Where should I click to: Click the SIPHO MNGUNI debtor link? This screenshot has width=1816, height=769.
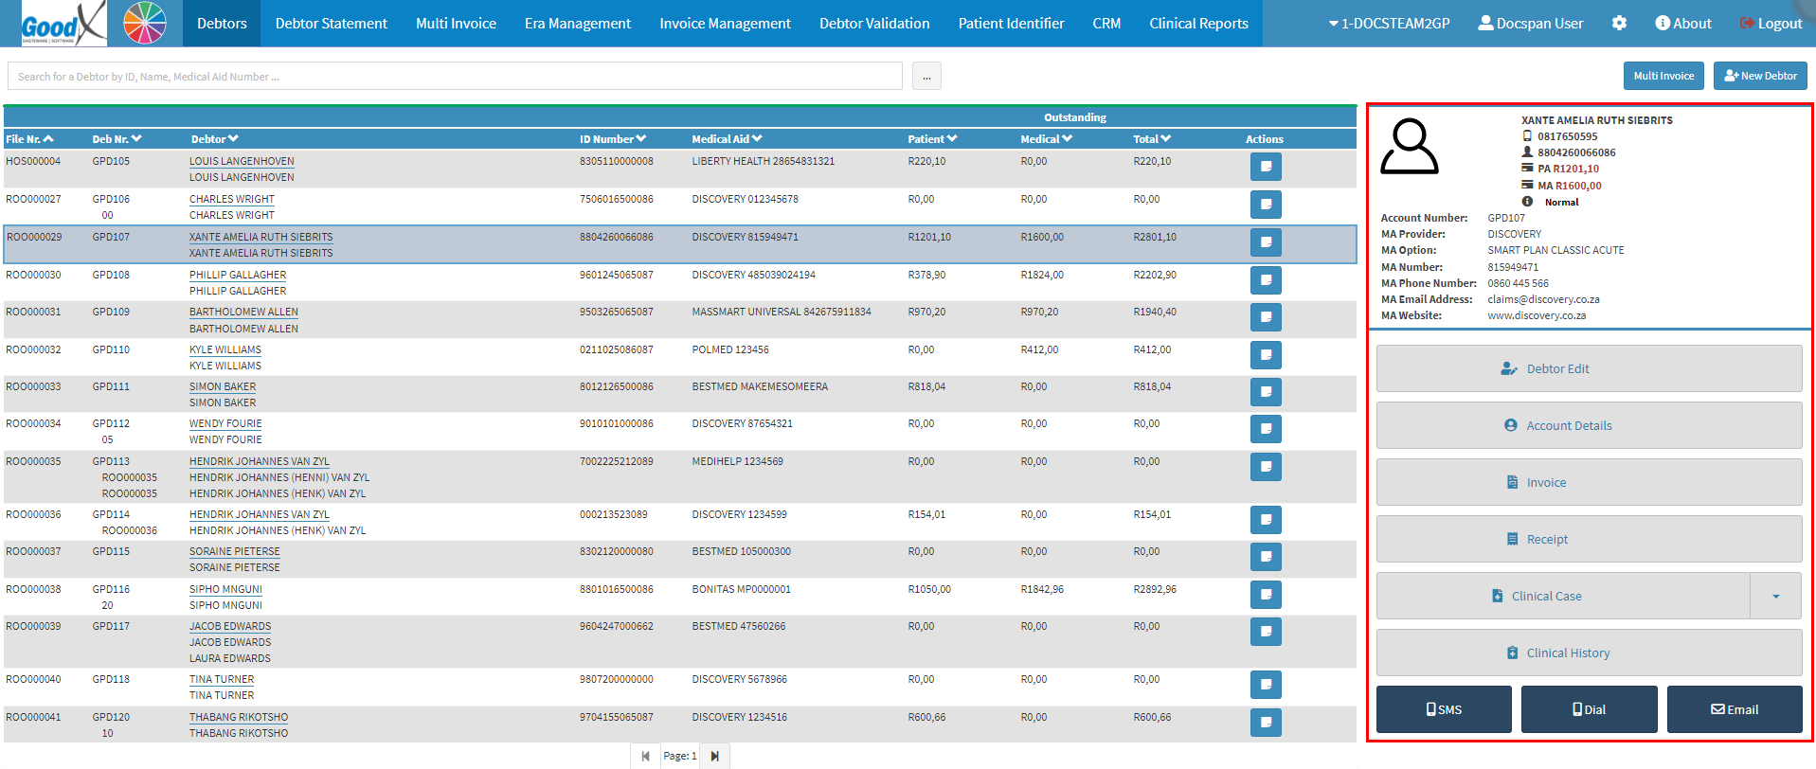pos(225,589)
